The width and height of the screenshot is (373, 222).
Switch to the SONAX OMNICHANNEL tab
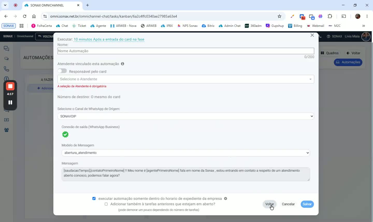point(52,5)
